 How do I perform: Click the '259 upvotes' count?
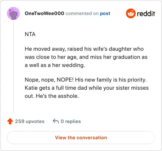(x=30, y=121)
